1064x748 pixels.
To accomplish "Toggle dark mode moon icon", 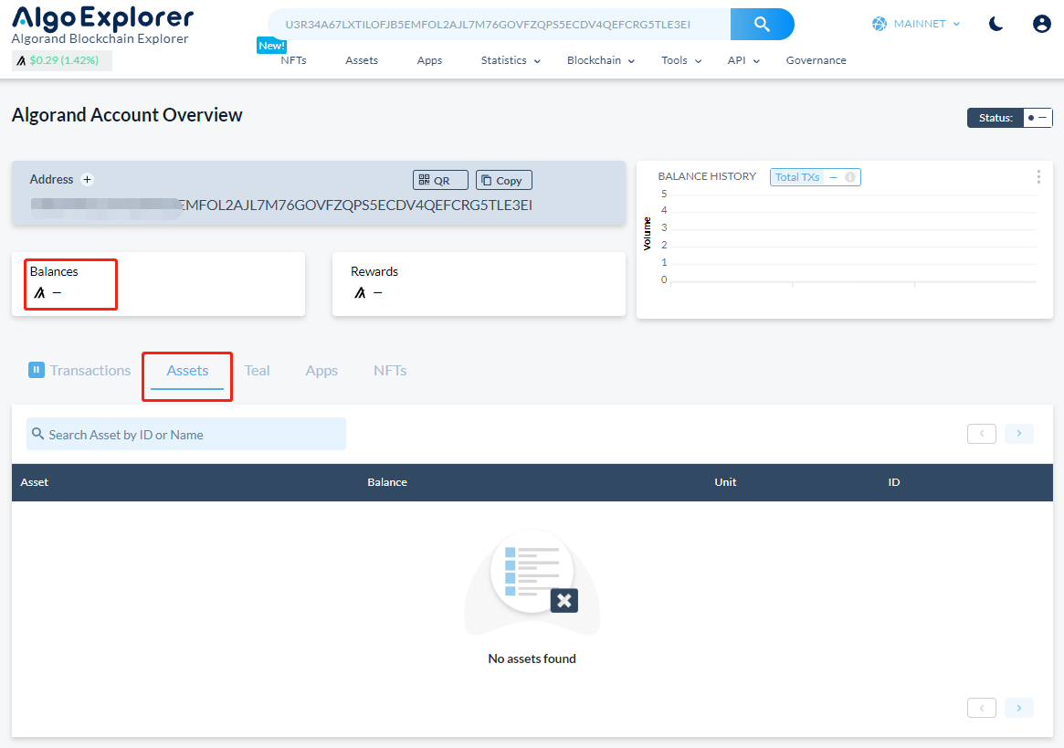I will 996,25.
